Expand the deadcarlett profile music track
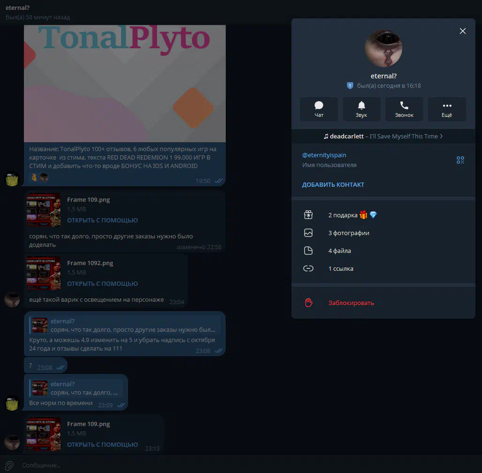 pyautogui.click(x=383, y=136)
